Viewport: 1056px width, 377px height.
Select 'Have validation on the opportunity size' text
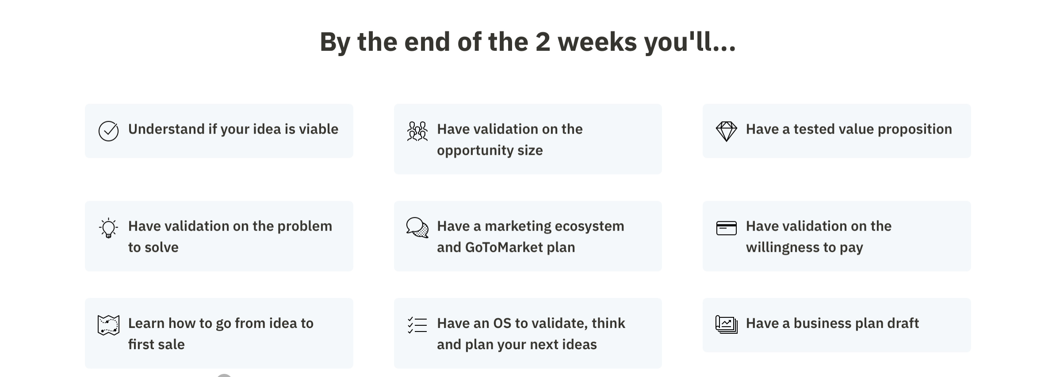tap(509, 140)
